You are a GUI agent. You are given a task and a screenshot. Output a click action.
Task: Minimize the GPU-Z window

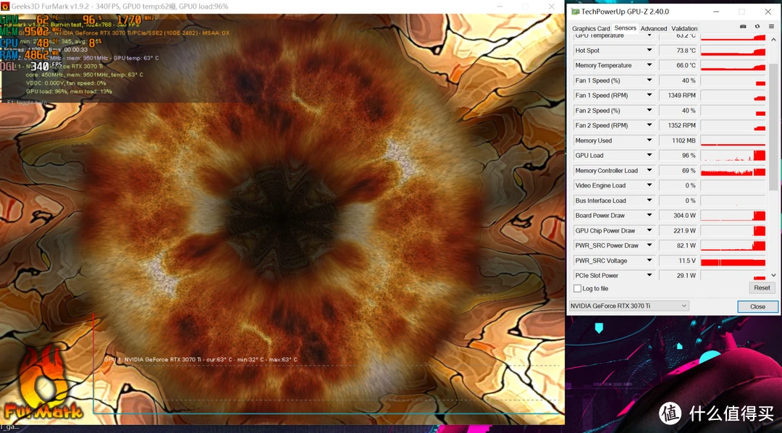pyautogui.click(x=716, y=12)
